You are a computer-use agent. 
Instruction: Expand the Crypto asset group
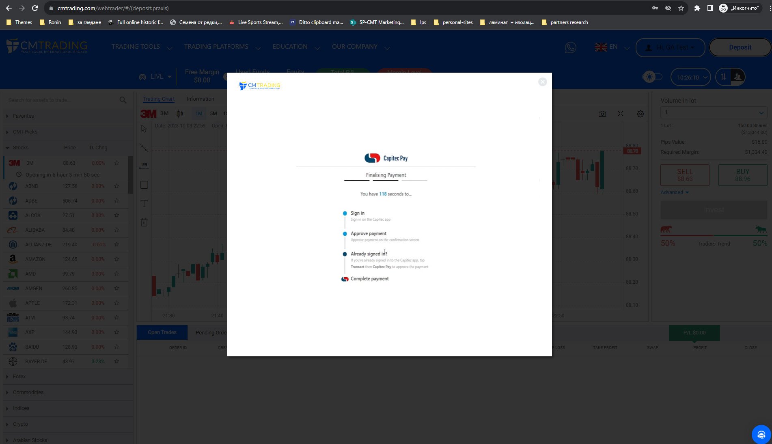tap(68, 424)
